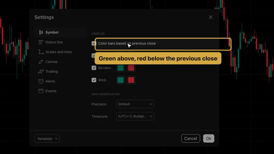This screenshot has width=274, height=154.
Task: Click the Symbol candlestick icon in sidebar
Action: (x=41, y=32)
